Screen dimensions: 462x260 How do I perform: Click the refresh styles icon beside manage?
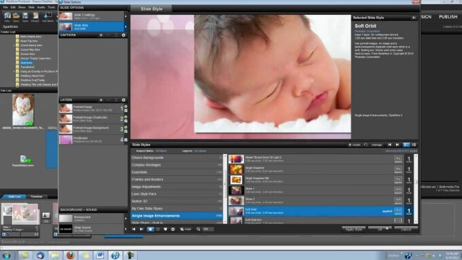coord(366,145)
